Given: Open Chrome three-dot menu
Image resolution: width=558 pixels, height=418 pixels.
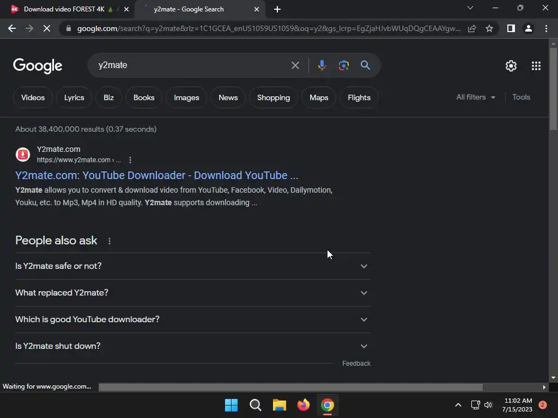Looking at the screenshot, I should point(546,28).
